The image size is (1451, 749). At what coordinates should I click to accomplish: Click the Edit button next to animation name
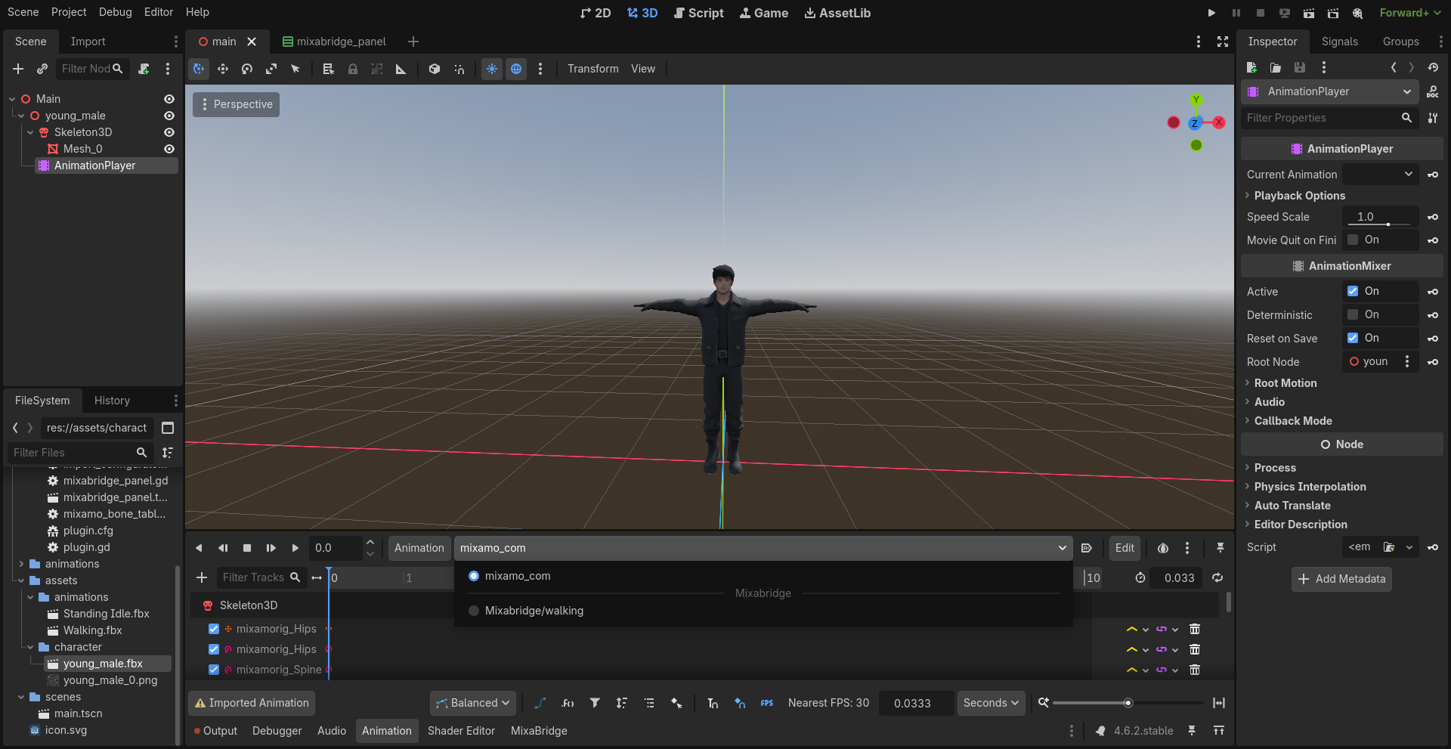[1124, 548]
